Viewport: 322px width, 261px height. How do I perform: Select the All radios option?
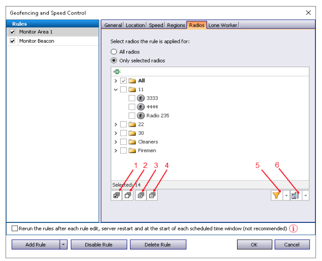(x=114, y=52)
